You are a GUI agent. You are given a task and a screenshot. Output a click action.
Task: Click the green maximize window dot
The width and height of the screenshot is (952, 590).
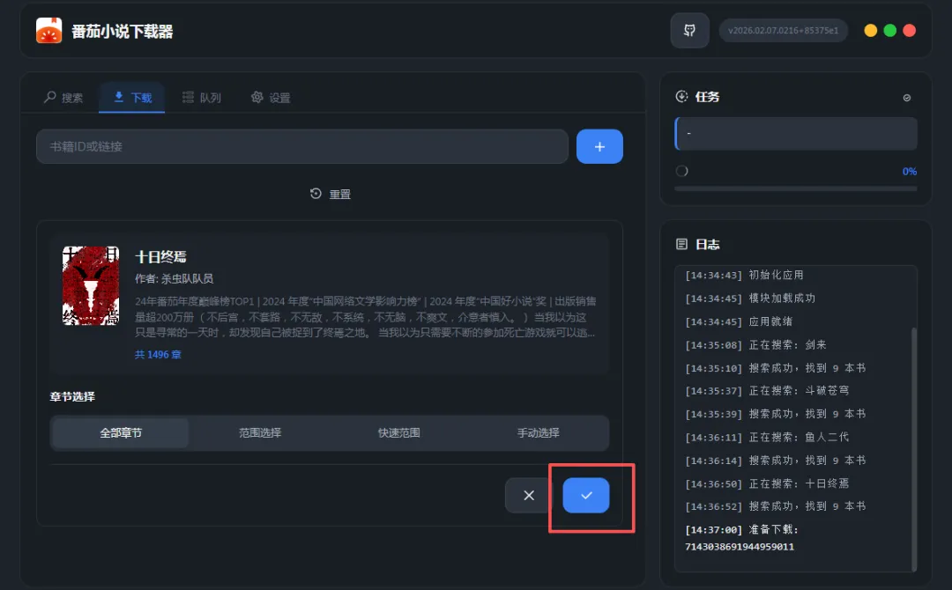(x=890, y=30)
